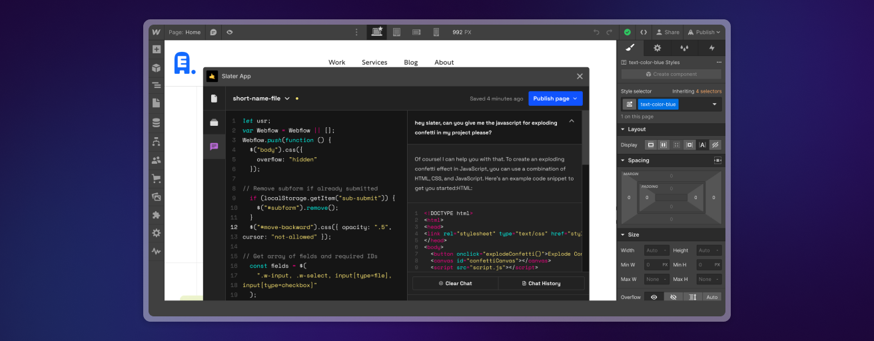Click the 4 selectors inheritance link
Viewport: 874px width, 341px height.
coord(709,91)
